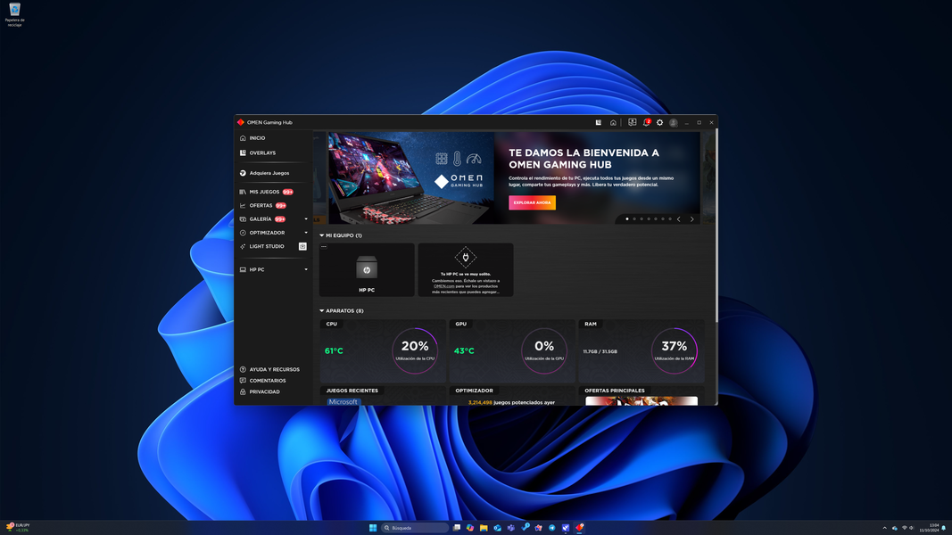Follow the OMEN.com link on promo card
This screenshot has width=952, height=535.
point(443,286)
